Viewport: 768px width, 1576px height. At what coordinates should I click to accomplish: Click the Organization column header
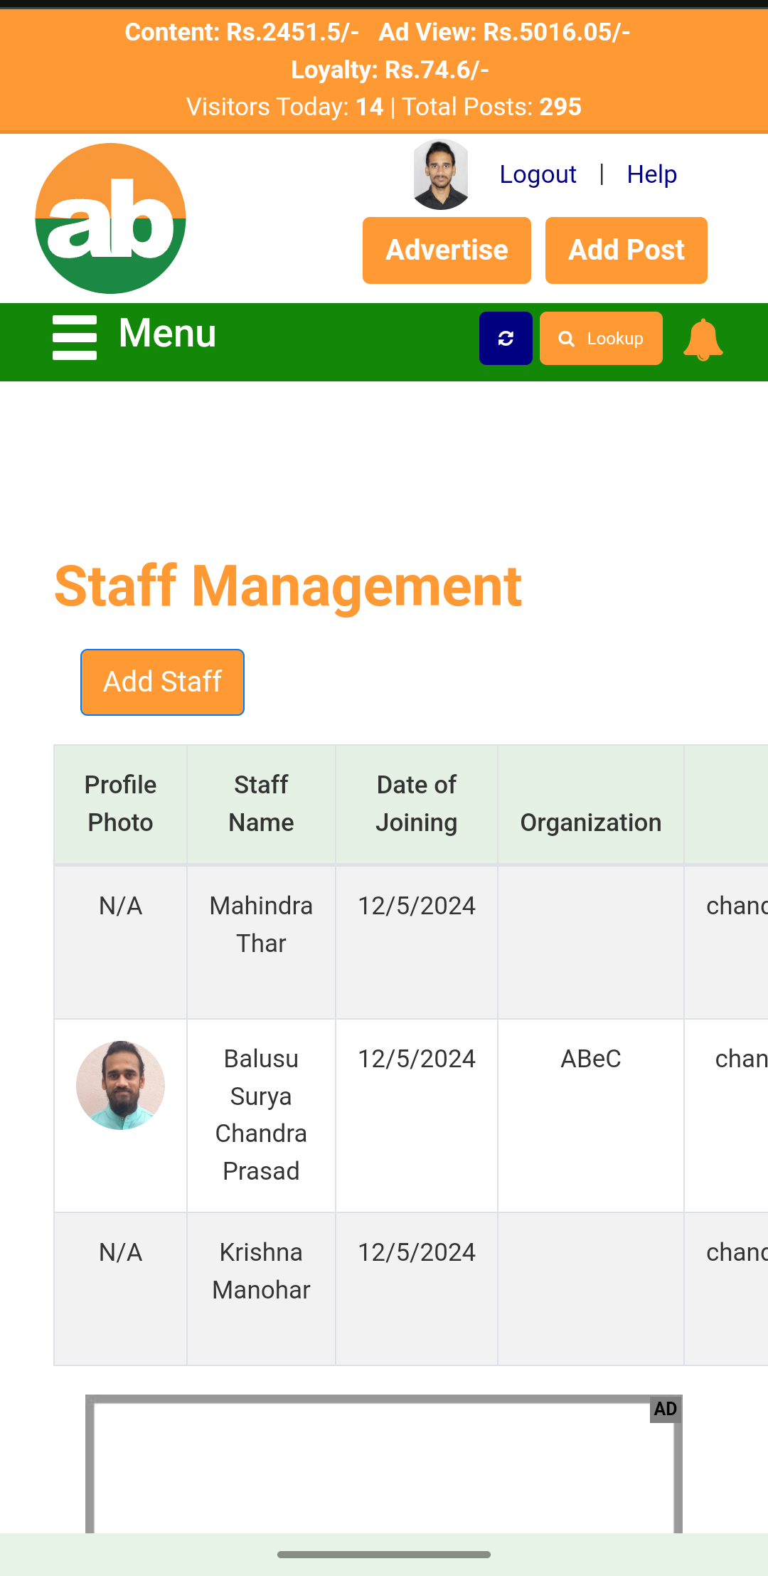[x=590, y=823]
